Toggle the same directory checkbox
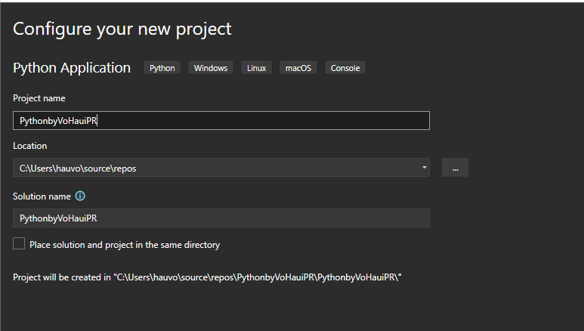Screen dimensions: 584x331 (x=19, y=244)
